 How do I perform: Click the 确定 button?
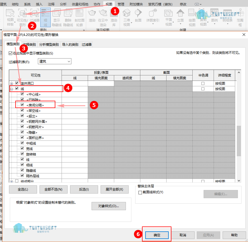point(157,235)
